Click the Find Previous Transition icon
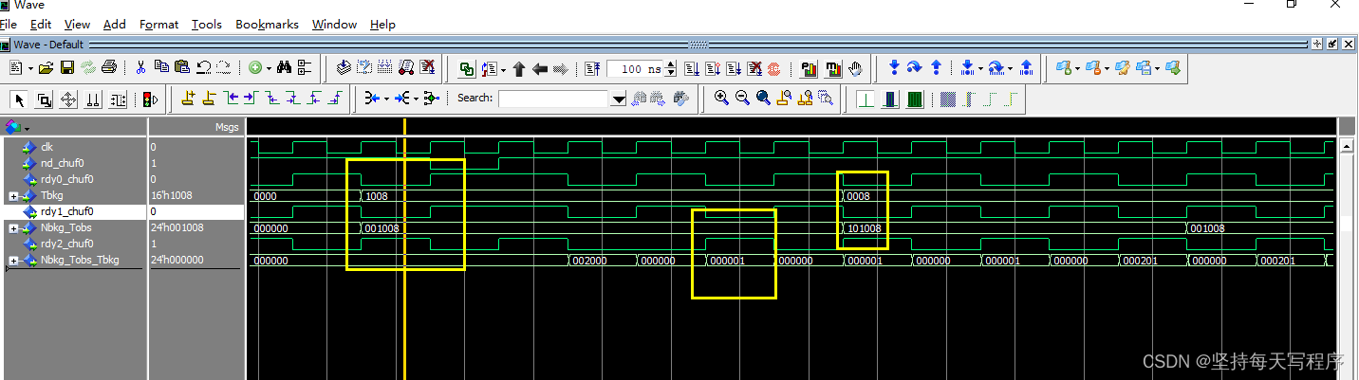The width and height of the screenshot is (1359, 380). [x=230, y=98]
